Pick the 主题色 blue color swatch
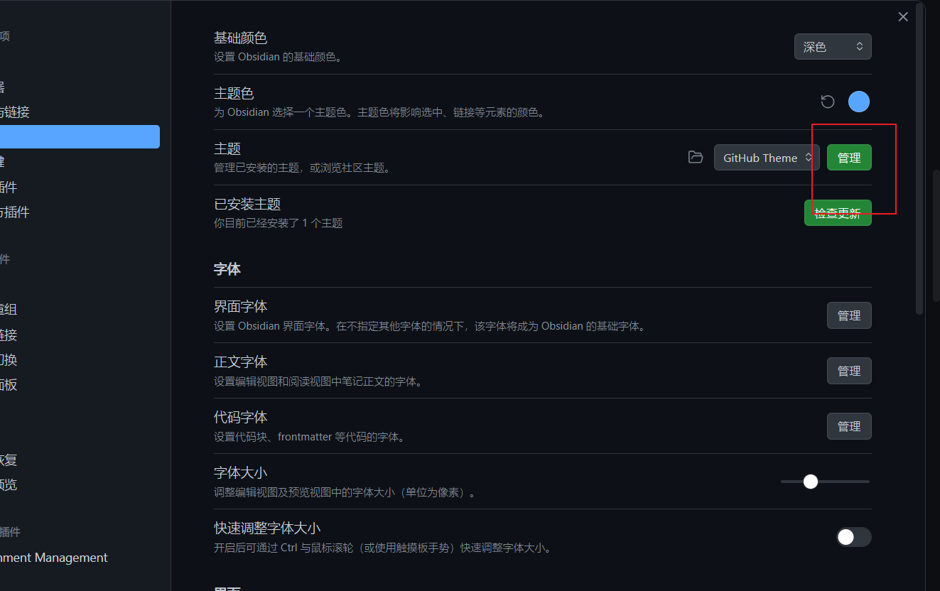 859,102
